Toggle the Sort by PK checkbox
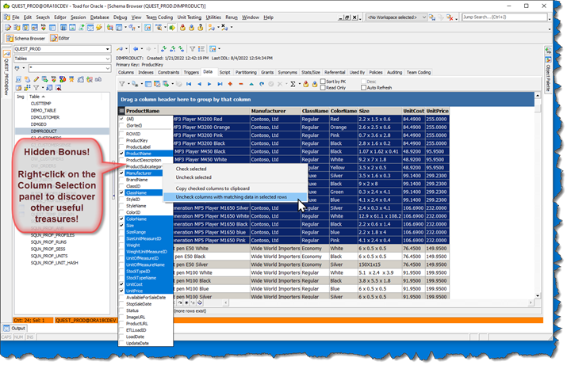571x369 pixels. coord(323,81)
